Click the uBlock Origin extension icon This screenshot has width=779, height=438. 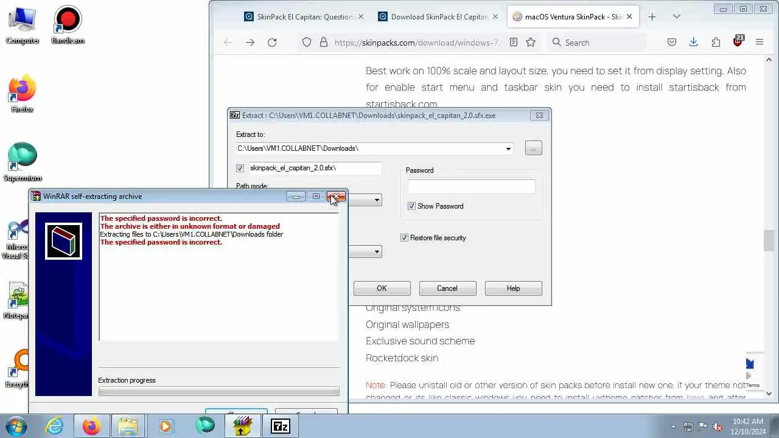pyautogui.click(x=738, y=41)
